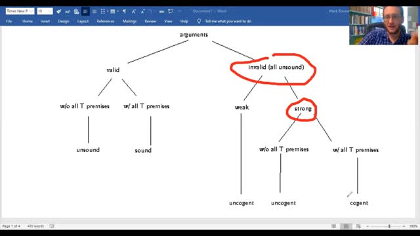The height and width of the screenshot is (236, 420).
Task: Click the zoom slider handle
Action: [389, 226]
